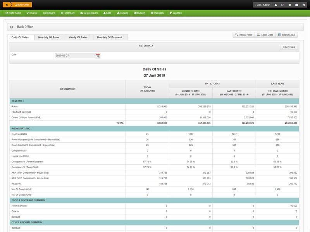Switch to Monthly Of Sales tab

click(x=49, y=38)
